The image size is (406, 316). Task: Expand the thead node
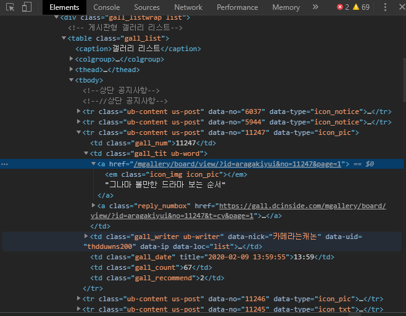[x=71, y=69]
